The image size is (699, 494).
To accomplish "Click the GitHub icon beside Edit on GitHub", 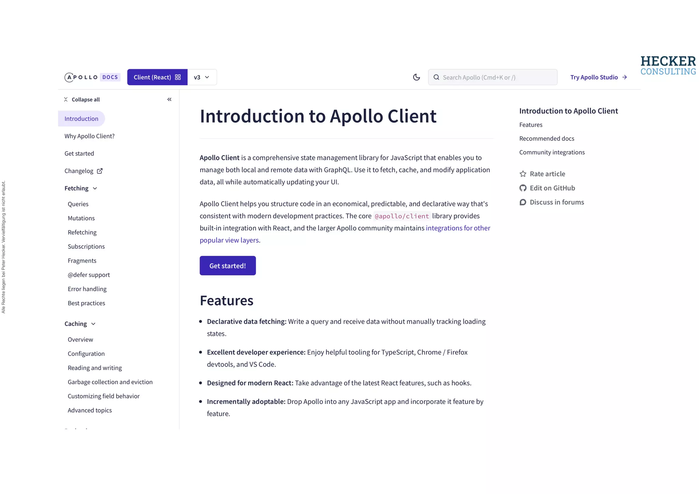I will click(523, 188).
